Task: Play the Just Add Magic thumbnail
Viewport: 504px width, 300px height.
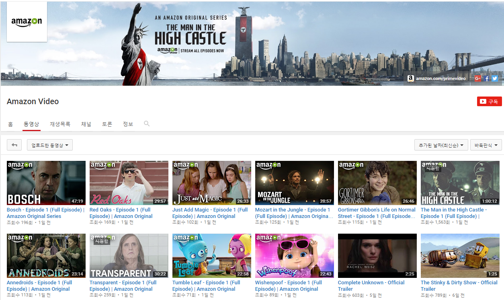Action: pyautogui.click(x=212, y=183)
